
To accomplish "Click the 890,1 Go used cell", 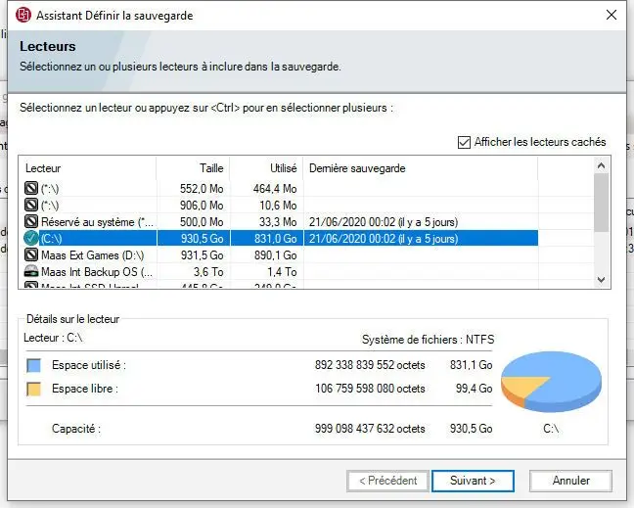I will click(275, 255).
